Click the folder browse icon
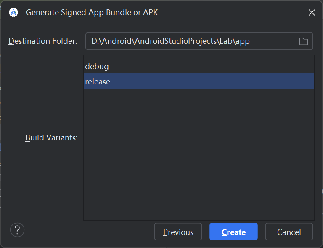Viewport: 323px width, 248px height. coord(303,41)
